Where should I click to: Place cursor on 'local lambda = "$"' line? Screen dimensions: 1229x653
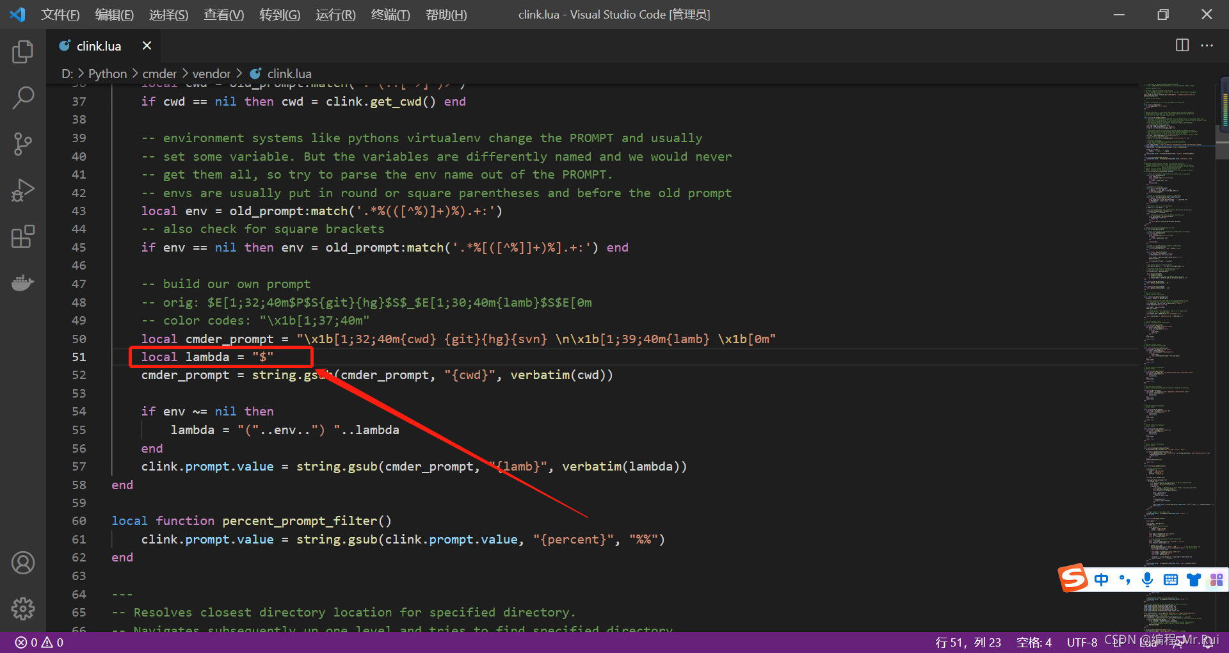click(x=207, y=357)
